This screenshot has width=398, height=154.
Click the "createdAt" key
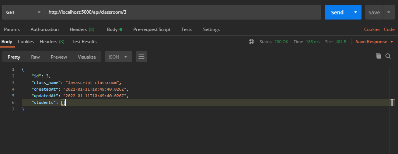45,89
